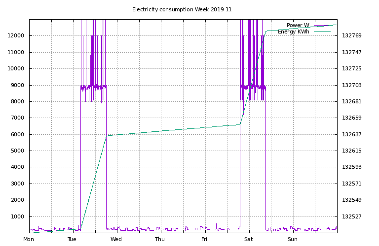Viewport: 379px width, 246px height.
Task: Click the 132549 right axis value
Action: (352, 200)
